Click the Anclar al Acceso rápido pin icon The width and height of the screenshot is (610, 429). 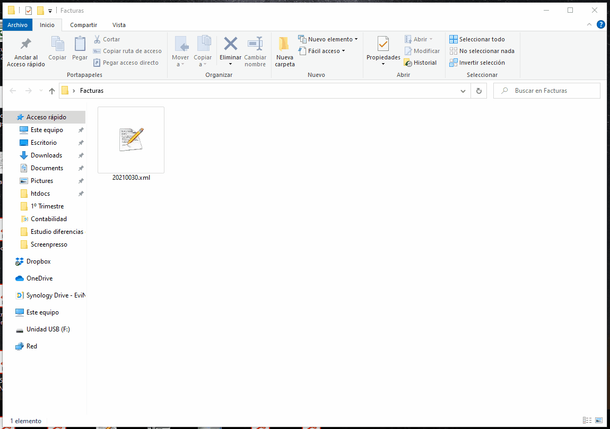25,44
